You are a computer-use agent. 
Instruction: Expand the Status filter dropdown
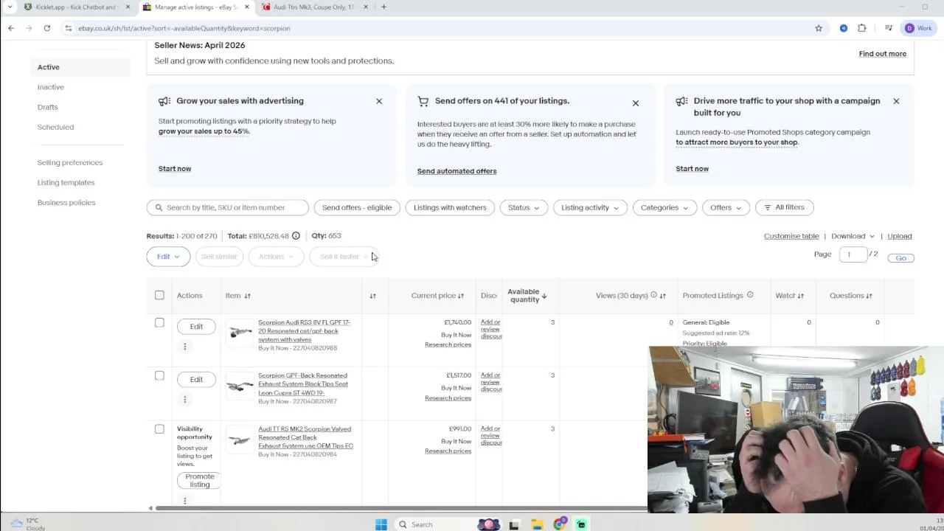click(524, 207)
